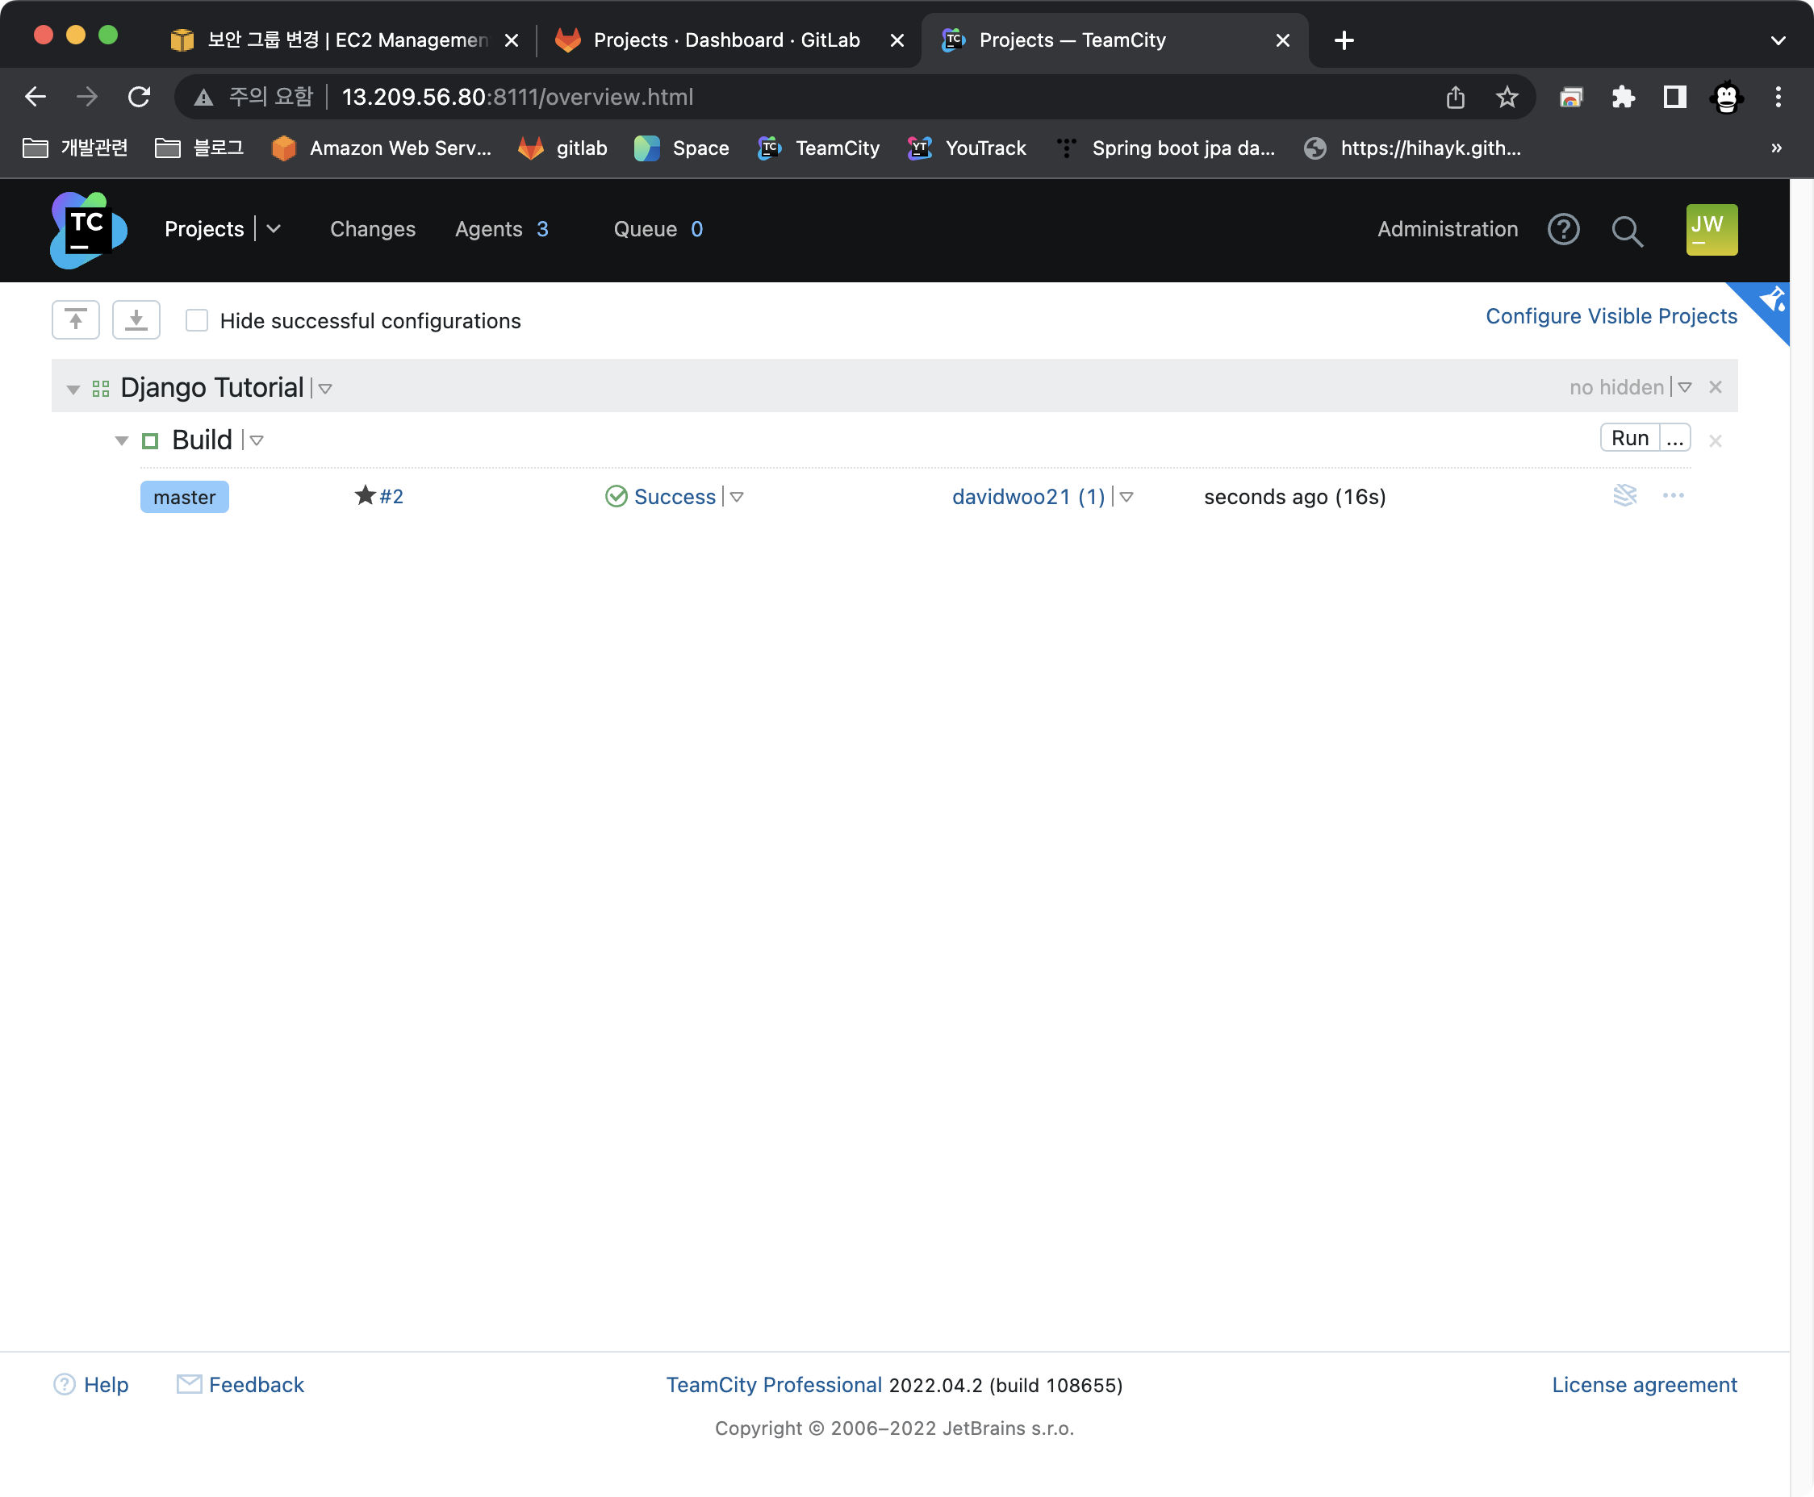Collapse the Build configuration row
The image size is (1814, 1497).
(122, 441)
